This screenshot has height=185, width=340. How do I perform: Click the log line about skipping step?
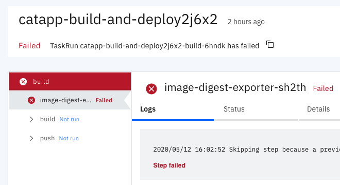point(247,150)
